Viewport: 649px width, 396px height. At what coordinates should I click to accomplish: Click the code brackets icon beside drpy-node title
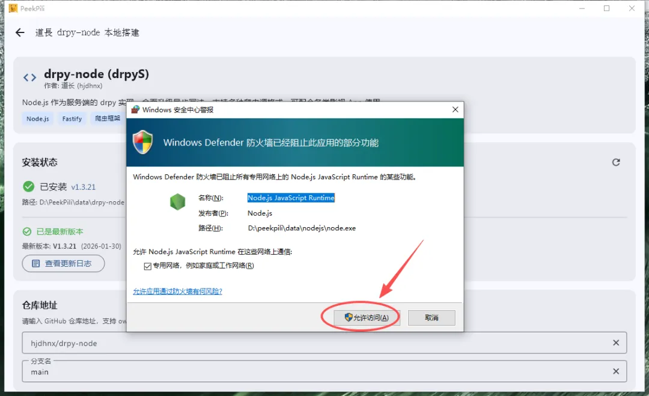coord(29,78)
